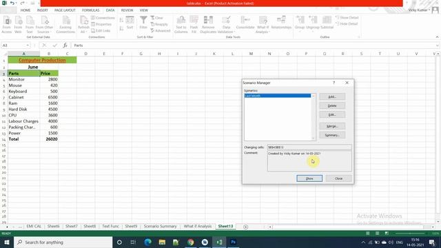Click Relationships icon

pos(281,23)
